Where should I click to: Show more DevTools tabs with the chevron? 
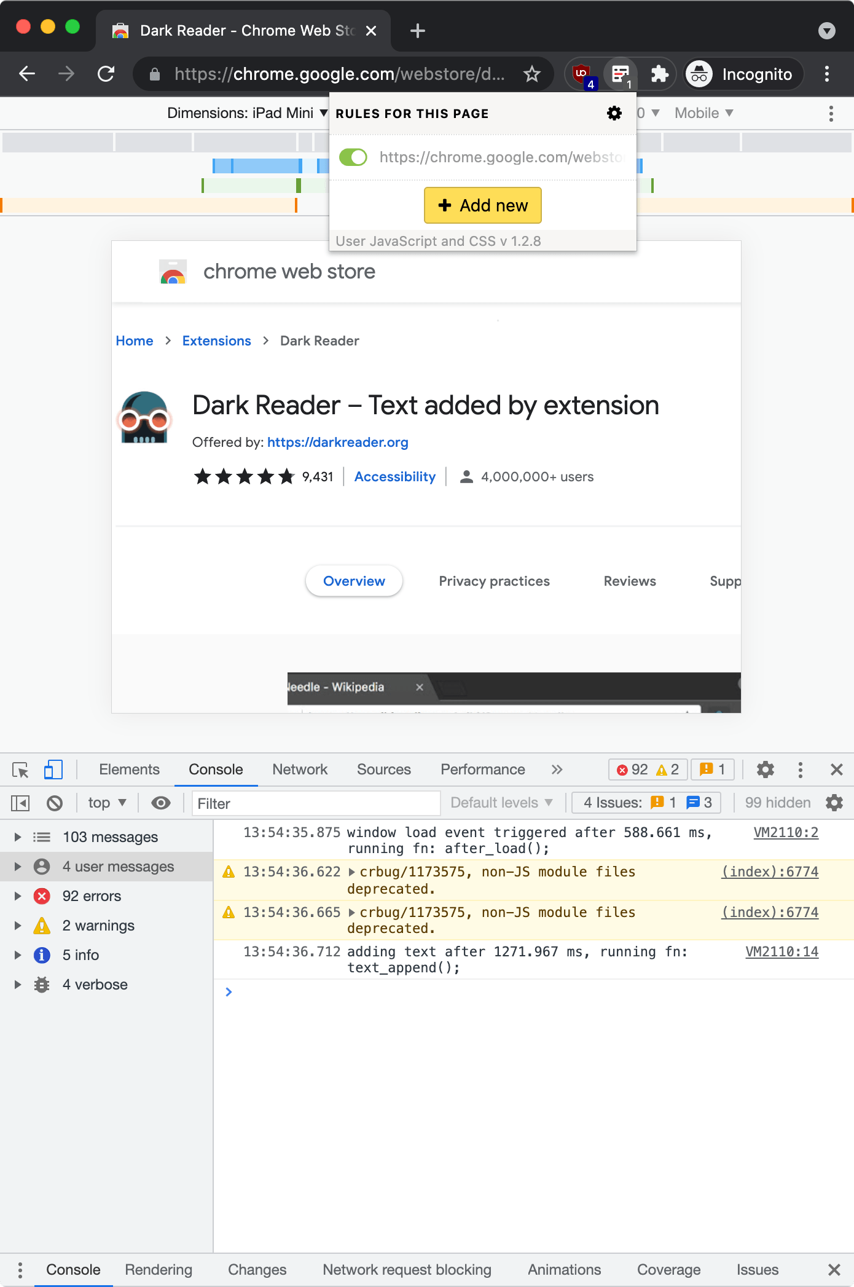[557, 769]
